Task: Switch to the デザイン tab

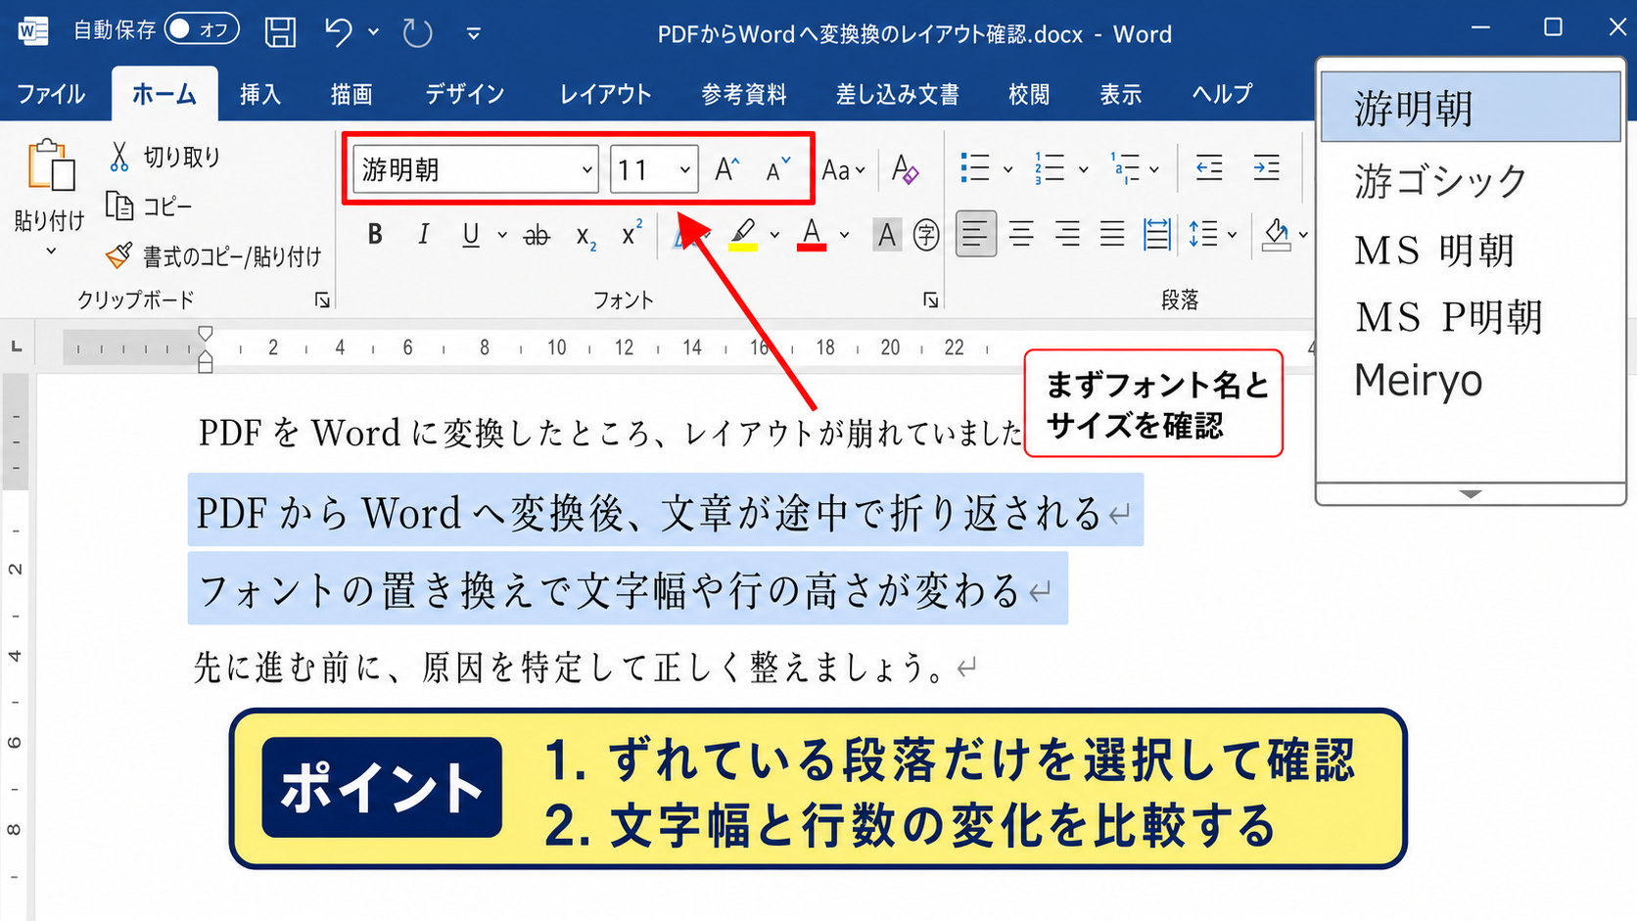Action: point(465,94)
